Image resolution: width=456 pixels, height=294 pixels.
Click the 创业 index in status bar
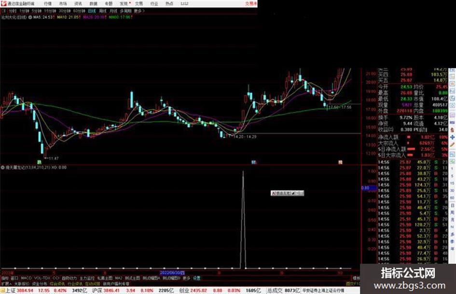pos(184,291)
